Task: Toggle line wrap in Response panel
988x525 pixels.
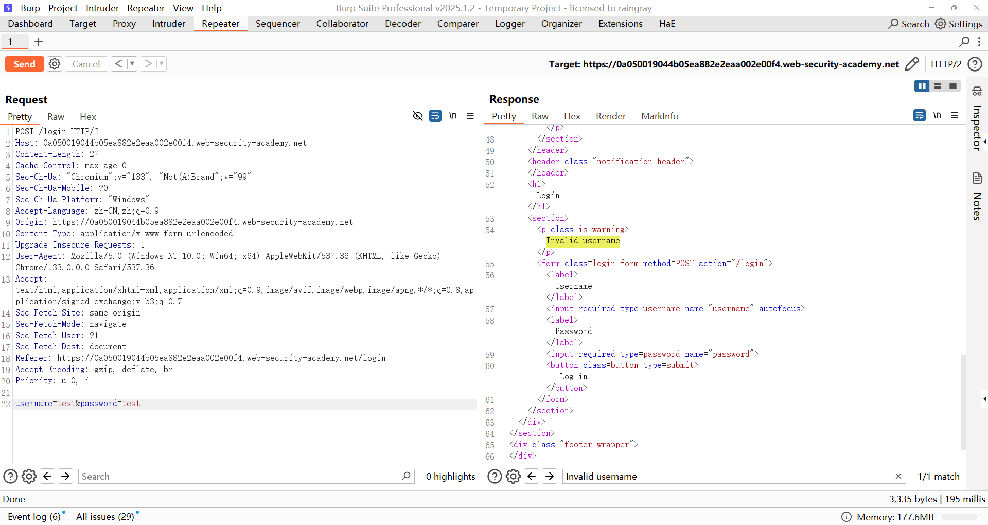Action: coord(920,115)
